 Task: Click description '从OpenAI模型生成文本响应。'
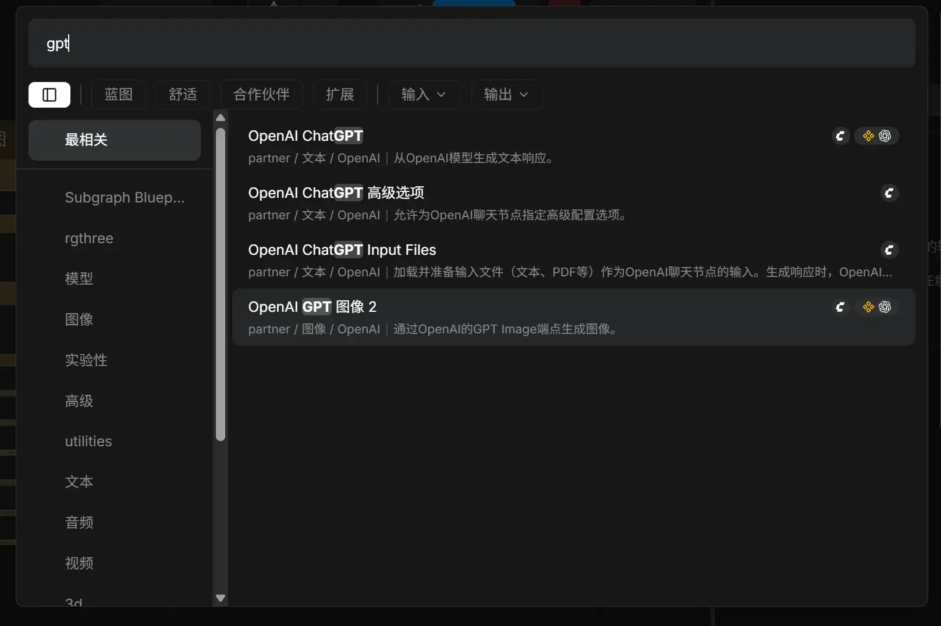[473, 158]
